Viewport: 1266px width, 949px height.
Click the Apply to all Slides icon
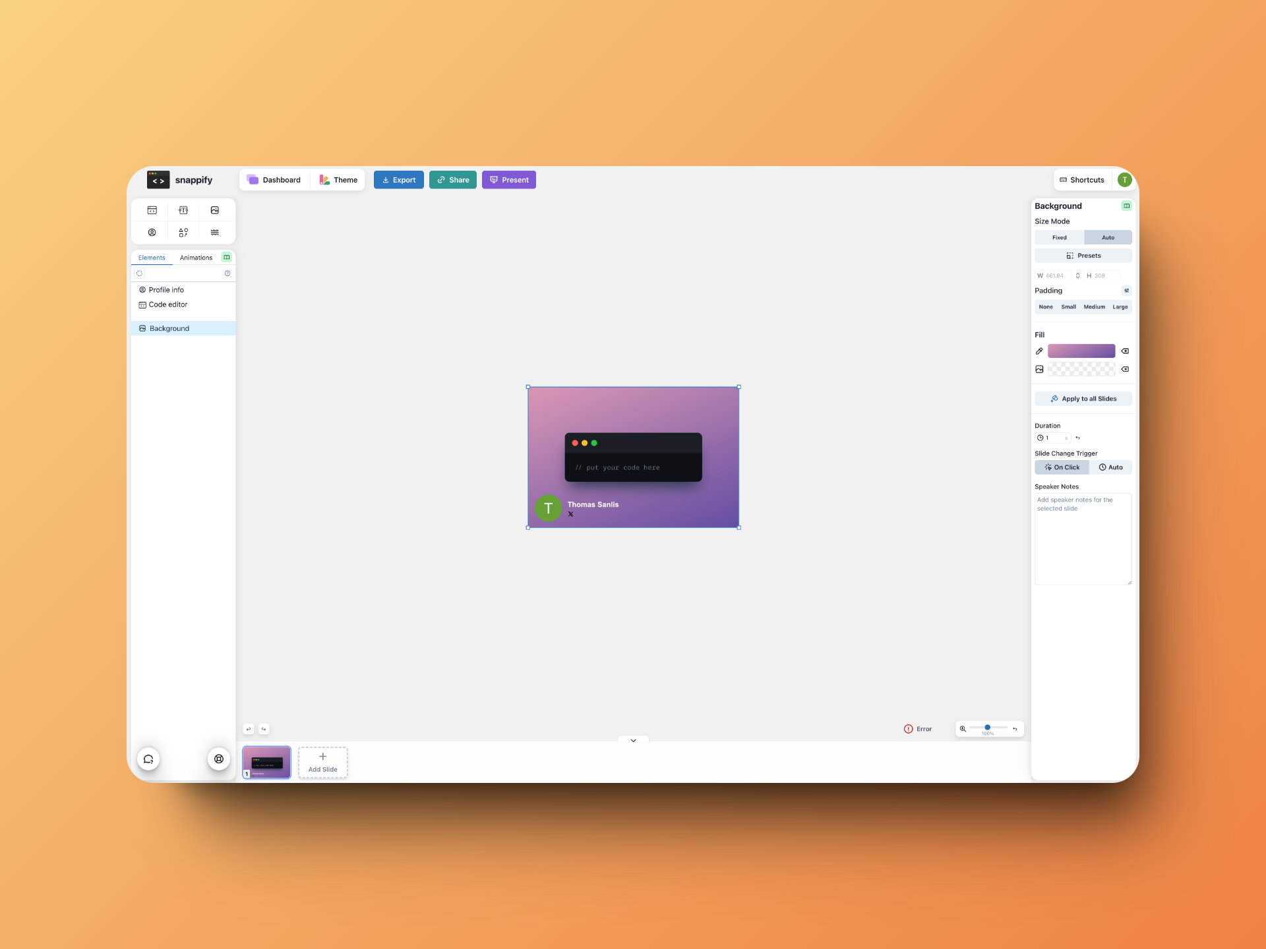[x=1054, y=399]
